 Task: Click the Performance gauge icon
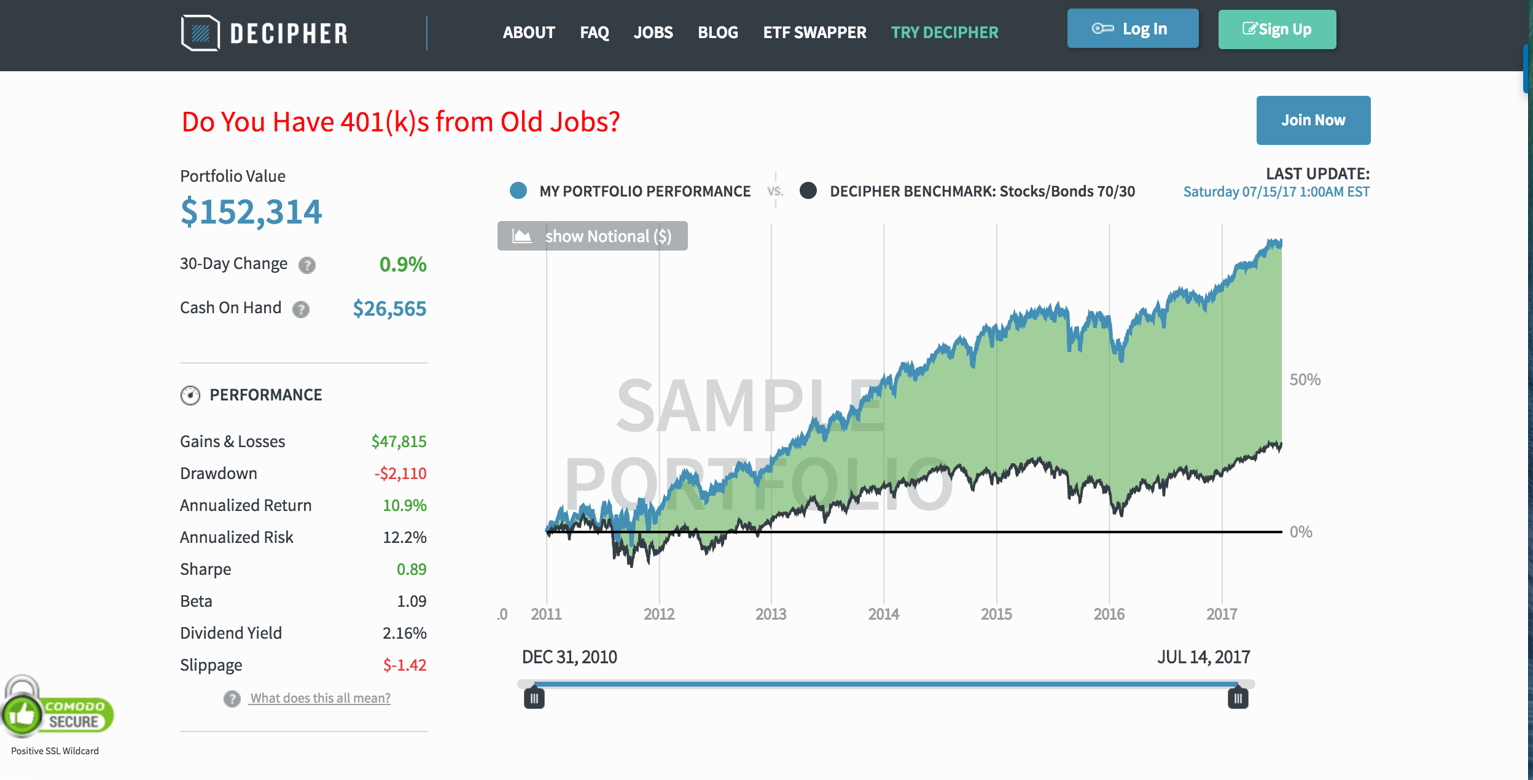click(x=190, y=395)
